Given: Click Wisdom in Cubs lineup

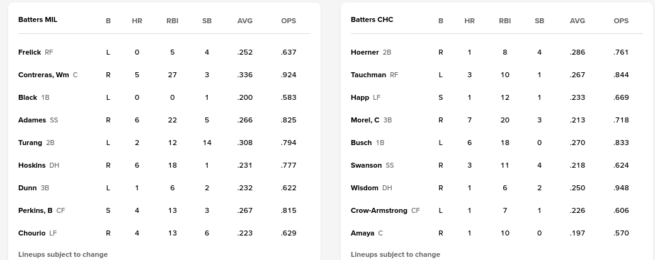Looking at the screenshot, I should [x=365, y=188].
